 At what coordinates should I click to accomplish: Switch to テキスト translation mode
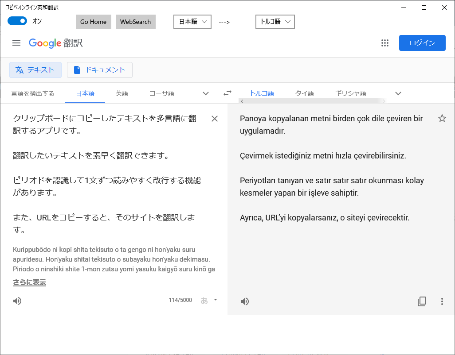[35, 70]
